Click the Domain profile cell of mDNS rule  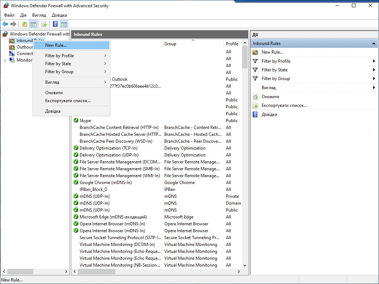pyautogui.click(x=233, y=203)
